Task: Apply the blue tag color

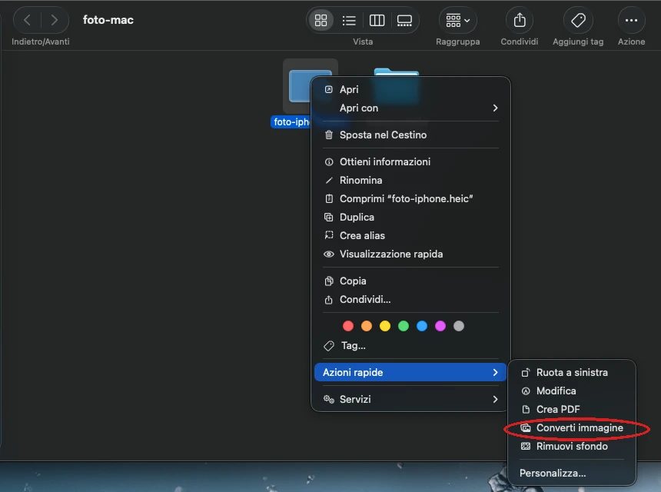Action: tap(422, 326)
